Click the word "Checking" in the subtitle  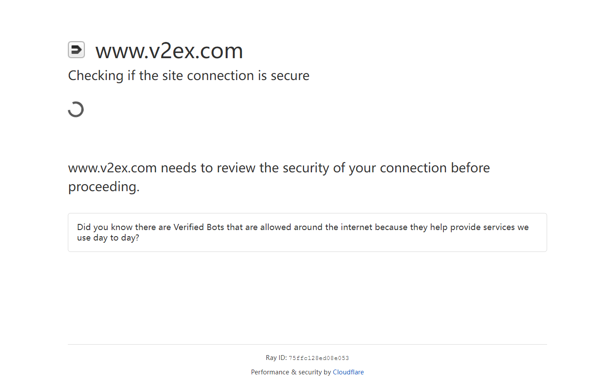96,76
